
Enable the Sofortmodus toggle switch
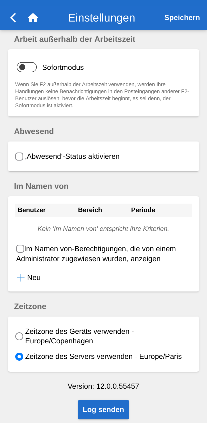[27, 67]
